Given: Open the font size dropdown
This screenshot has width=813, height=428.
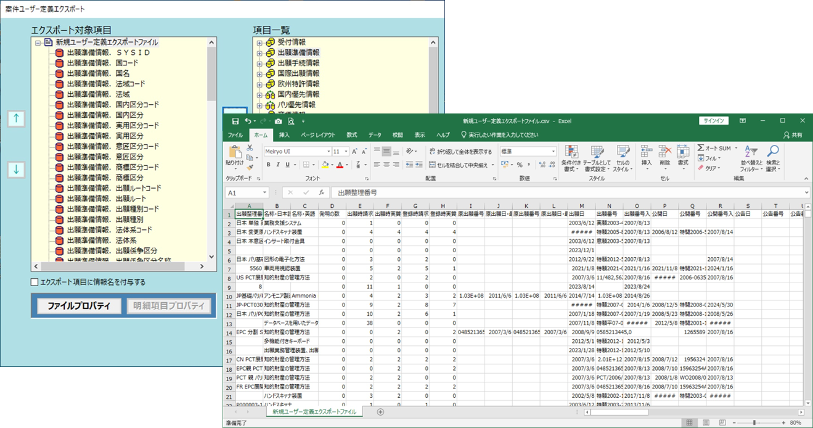Looking at the screenshot, I should point(346,151).
